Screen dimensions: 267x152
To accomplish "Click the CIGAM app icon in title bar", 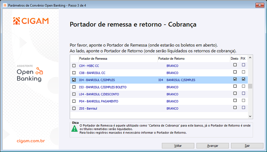I will [x=5, y=5].
